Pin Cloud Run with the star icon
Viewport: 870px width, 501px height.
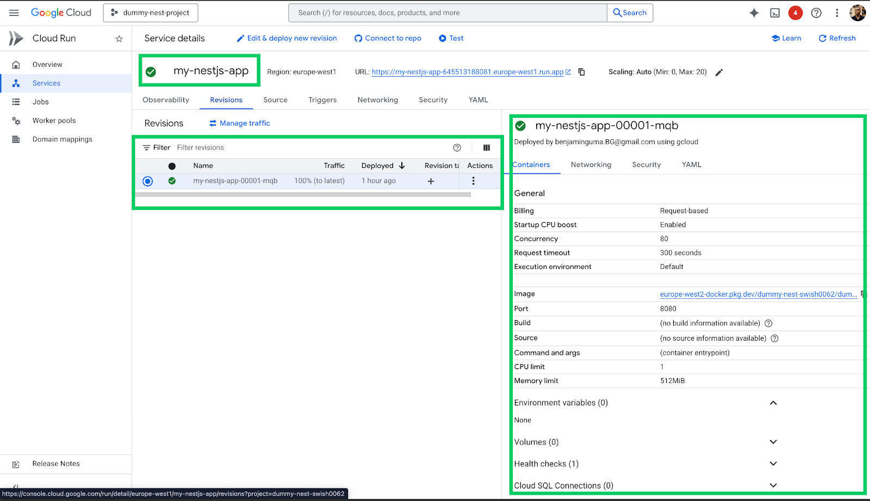(x=119, y=39)
